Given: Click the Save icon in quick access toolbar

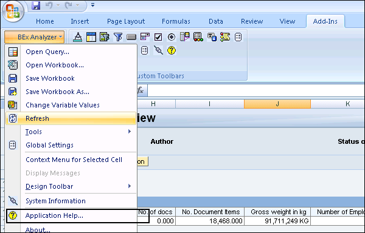Looking at the screenshot, I should coord(36,5).
